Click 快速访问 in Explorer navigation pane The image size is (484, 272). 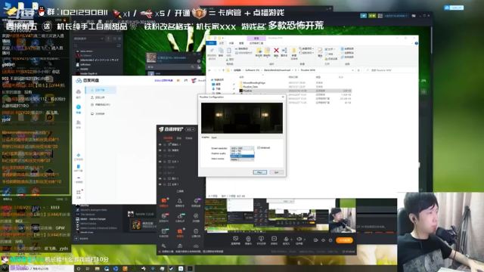(219, 79)
